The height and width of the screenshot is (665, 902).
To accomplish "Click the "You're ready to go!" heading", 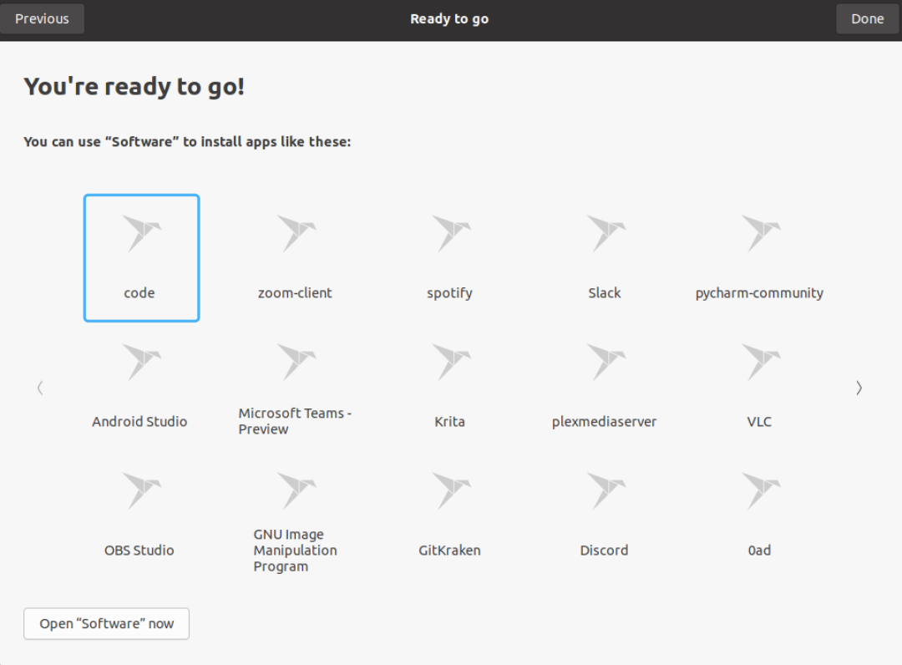I will [134, 87].
